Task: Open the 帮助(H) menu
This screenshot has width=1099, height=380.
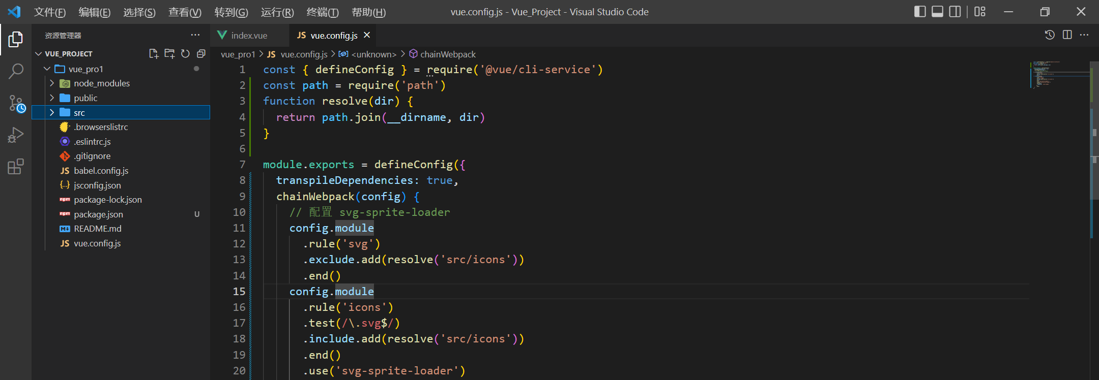Action: click(369, 12)
